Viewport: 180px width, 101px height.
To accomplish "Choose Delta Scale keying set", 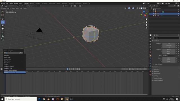I will click(15, 63).
